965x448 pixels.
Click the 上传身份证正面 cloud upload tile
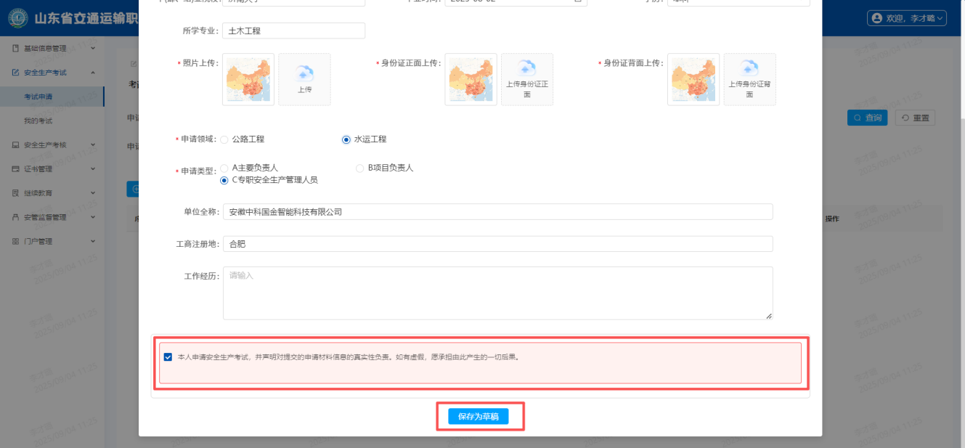[527, 79]
